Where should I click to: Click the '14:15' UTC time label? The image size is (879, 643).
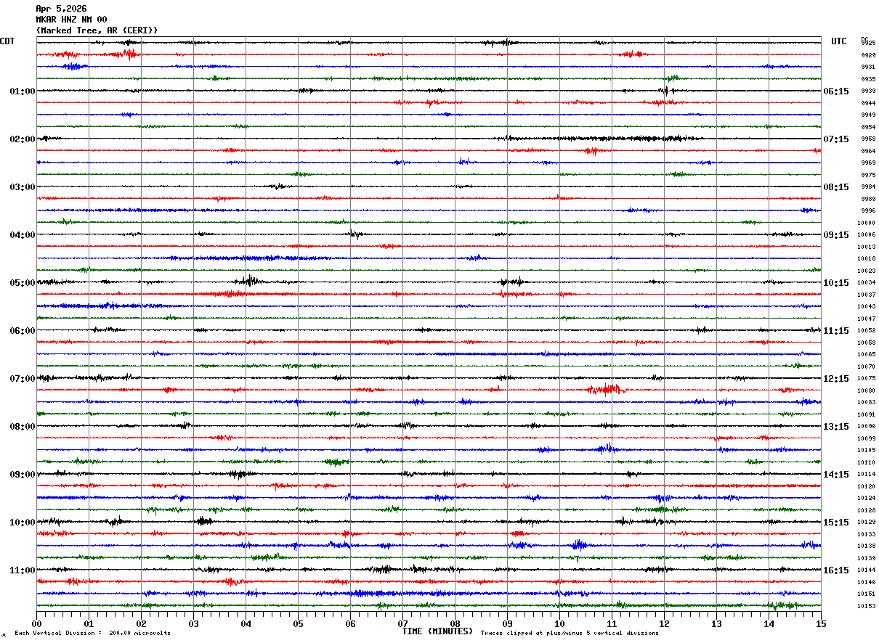tap(836, 475)
